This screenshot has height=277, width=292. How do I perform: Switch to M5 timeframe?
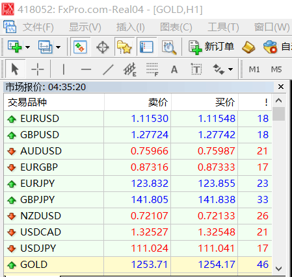point(276,69)
